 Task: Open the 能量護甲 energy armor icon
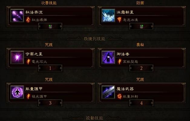pos(17,92)
